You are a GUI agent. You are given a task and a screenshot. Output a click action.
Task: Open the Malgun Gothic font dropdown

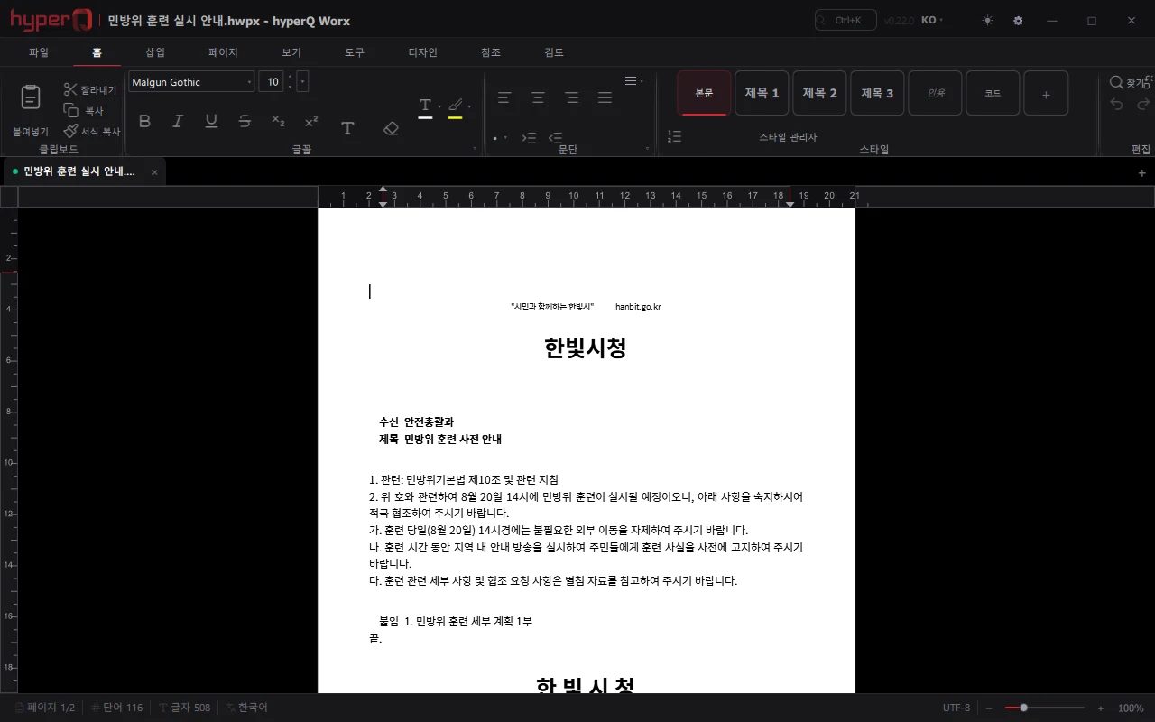point(191,82)
